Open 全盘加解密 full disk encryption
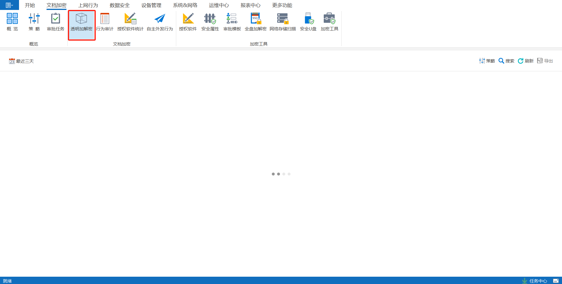Viewport: 562px width, 284px height. point(256,22)
